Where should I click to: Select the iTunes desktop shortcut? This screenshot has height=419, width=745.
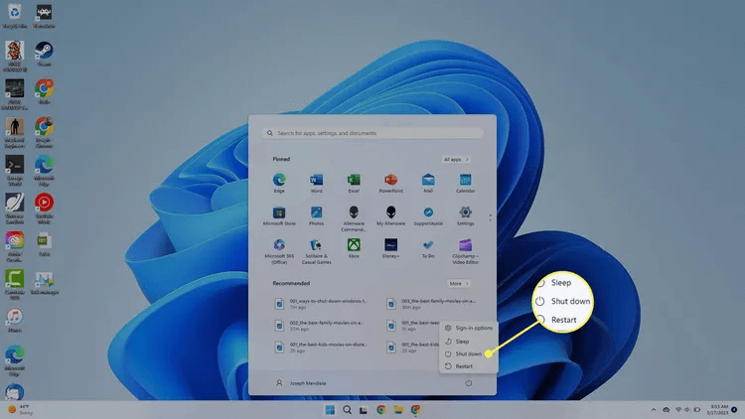15,320
